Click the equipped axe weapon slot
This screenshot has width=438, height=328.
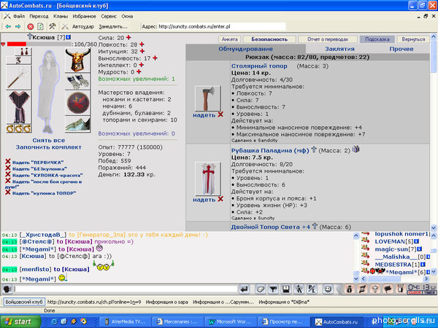pos(18,78)
